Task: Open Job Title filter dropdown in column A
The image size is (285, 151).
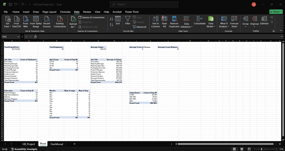Action: pos(19,59)
